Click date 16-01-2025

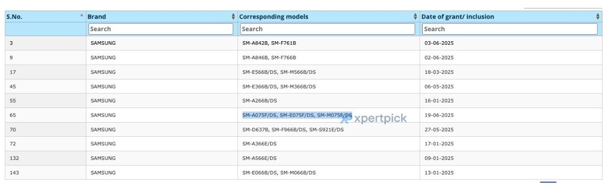click(x=439, y=101)
